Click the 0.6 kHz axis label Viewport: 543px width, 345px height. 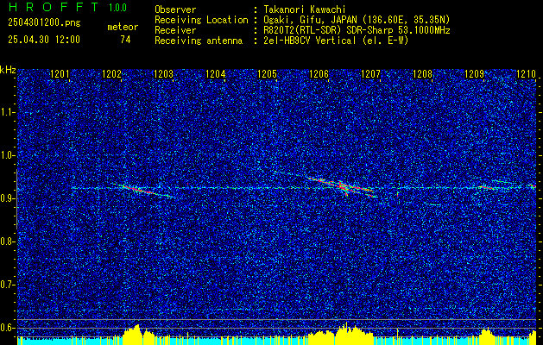click(x=8, y=328)
